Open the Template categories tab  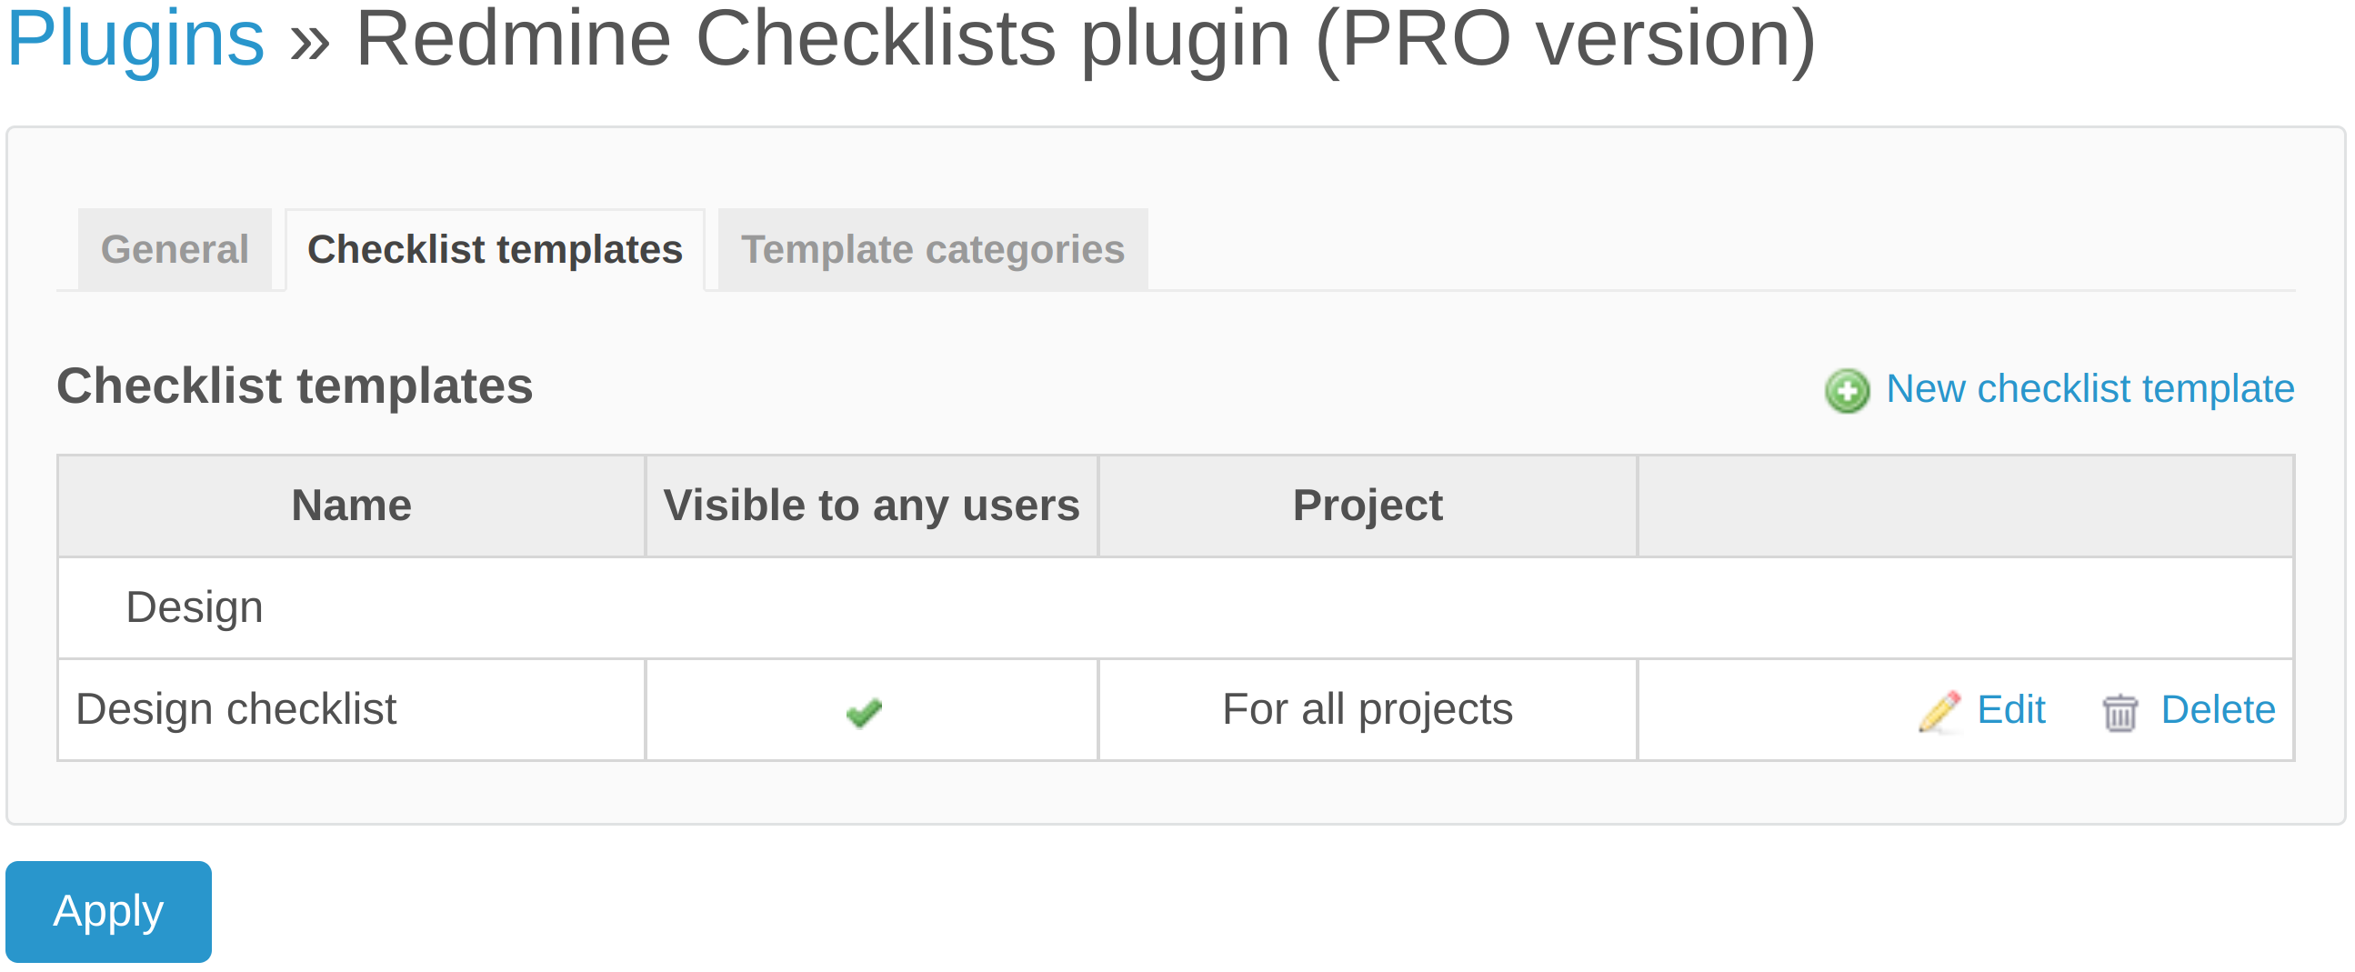point(932,248)
